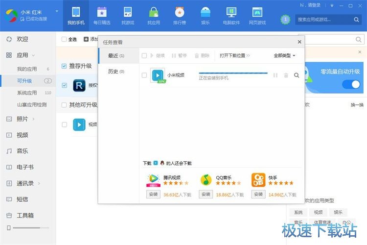Select 系统应用 in sidebar

tap(28, 93)
